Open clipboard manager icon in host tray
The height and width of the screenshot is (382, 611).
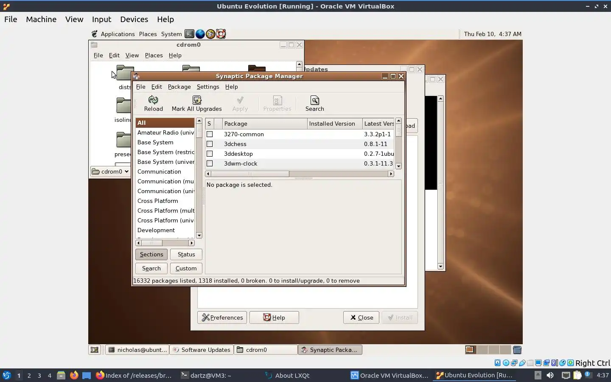click(577, 375)
